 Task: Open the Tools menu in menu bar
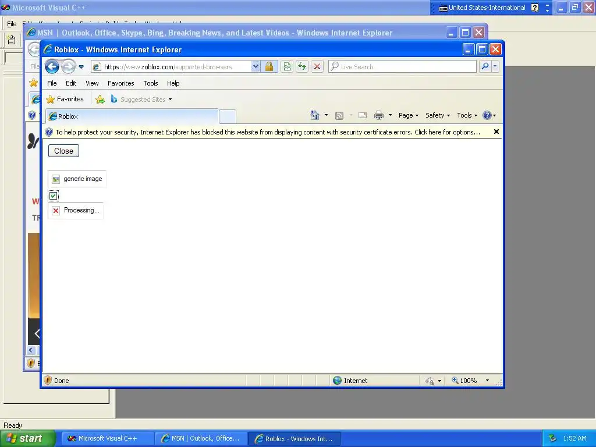click(151, 83)
